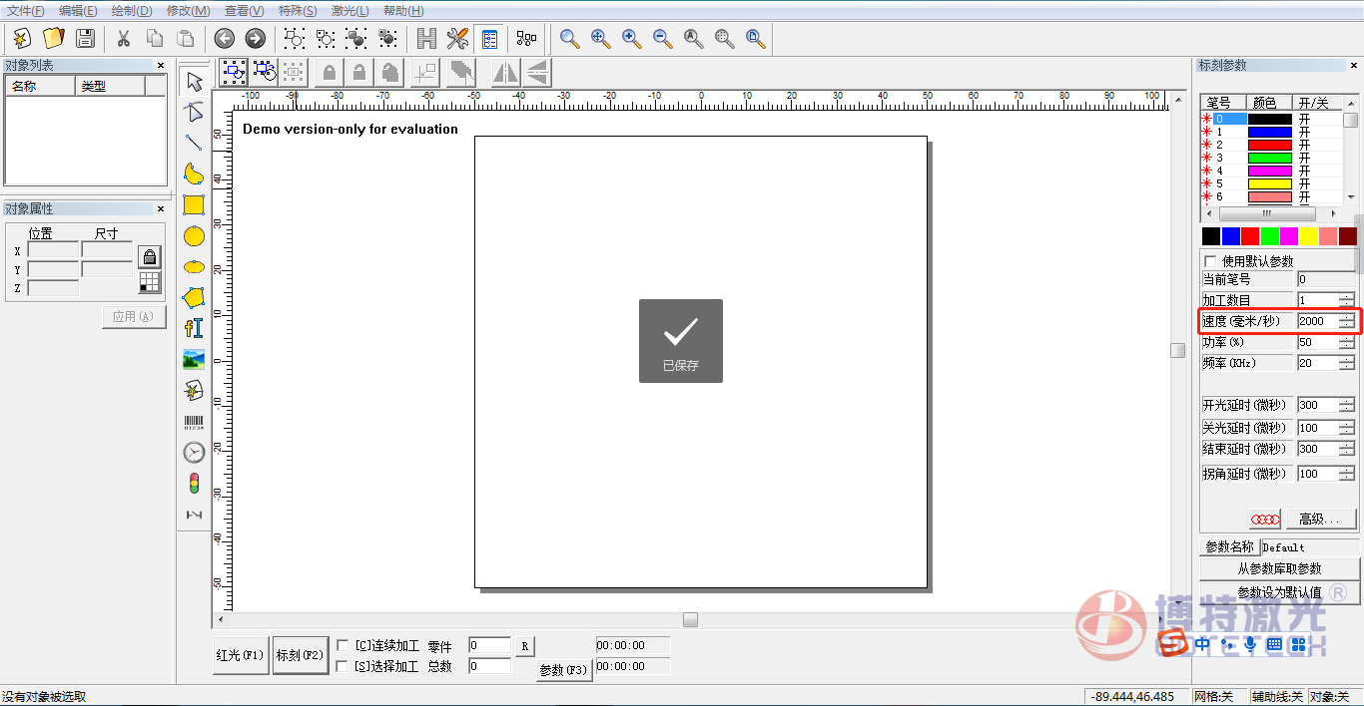Click the select all objects icon
This screenshot has width=1364, height=706.
233,72
